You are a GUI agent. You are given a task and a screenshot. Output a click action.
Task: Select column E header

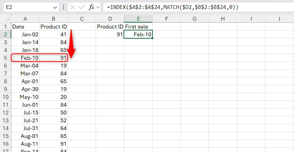tap(138, 19)
